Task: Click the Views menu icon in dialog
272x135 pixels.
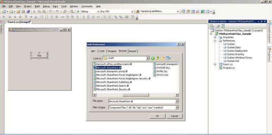Action: click(168, 58)
